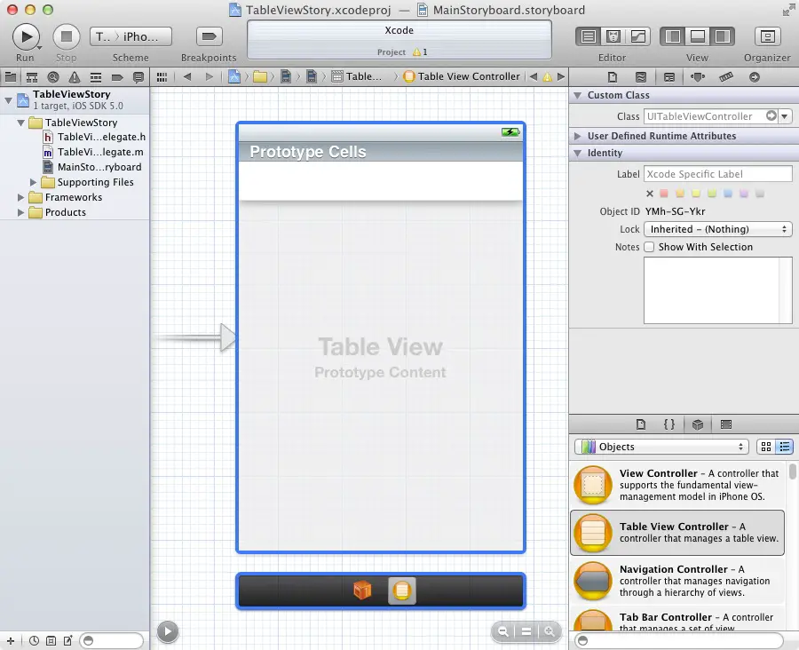This screenshot has height=650, width=799.
Task: Show the Attributes inspector tab
Action: click(698, 77)
